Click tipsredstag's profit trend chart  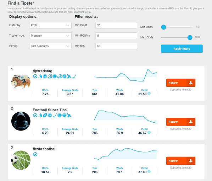[x=125, y=75]
